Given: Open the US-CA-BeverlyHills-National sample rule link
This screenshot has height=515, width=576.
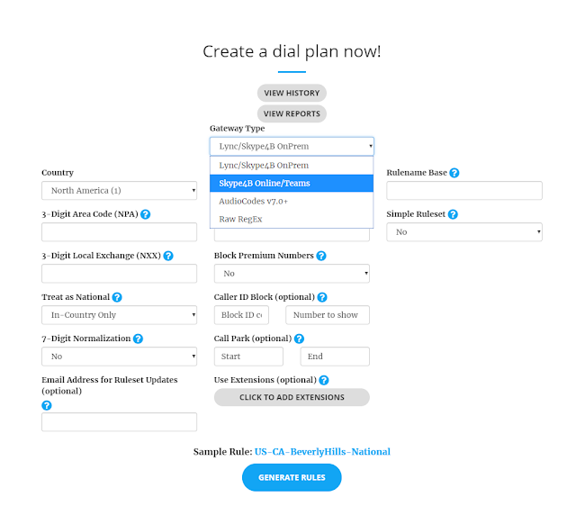Looking at the screenshot, I should pyautogui.click(x=322, y=452).
